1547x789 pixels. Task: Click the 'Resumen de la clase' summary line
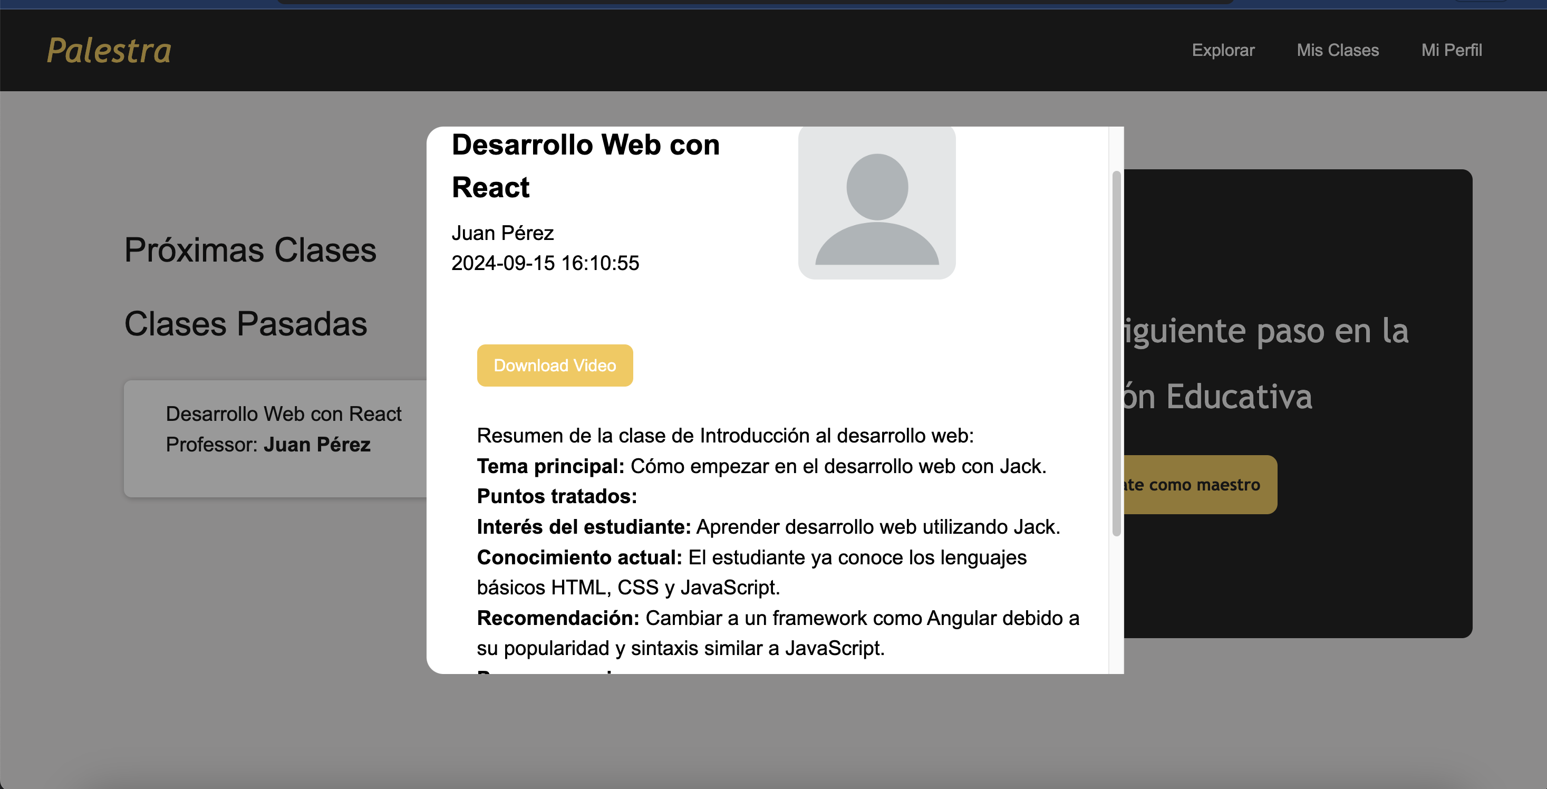coord(725,436)
